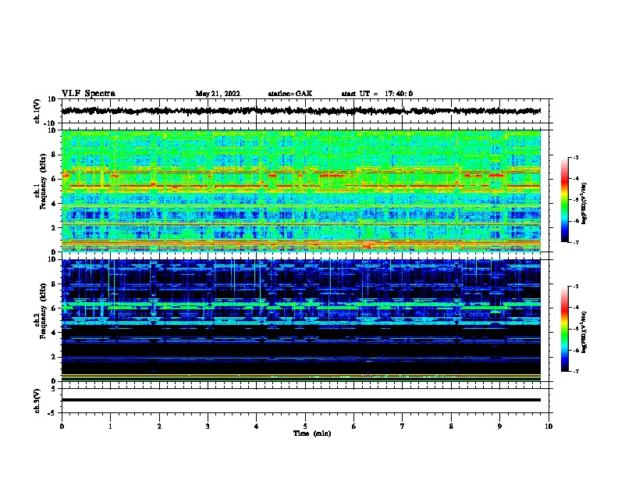The height and width of the screenshot is (478, 618).
Task: Click the ch.1 spectrogram panel
Action: click(300, 191)
